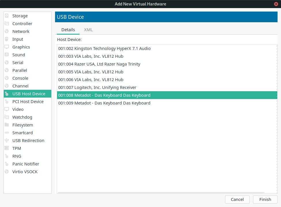Select 001:004 Razer Naga Trinity device
The height and width of the screenshot is (207, 281).
167,64
